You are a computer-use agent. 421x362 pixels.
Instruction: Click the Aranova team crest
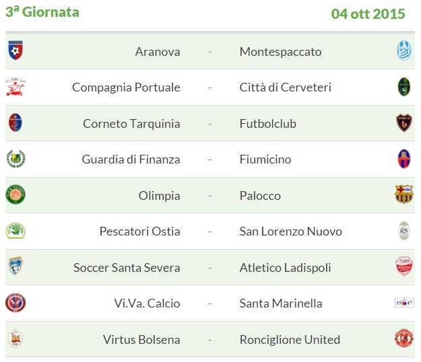[15, 50]
